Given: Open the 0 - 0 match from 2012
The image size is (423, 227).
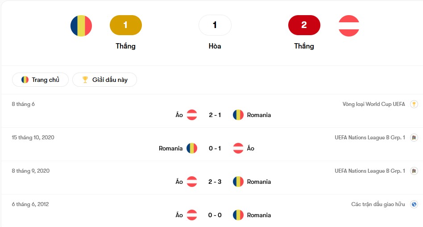Looking at the screenshot, I should (x=215, y=215).
